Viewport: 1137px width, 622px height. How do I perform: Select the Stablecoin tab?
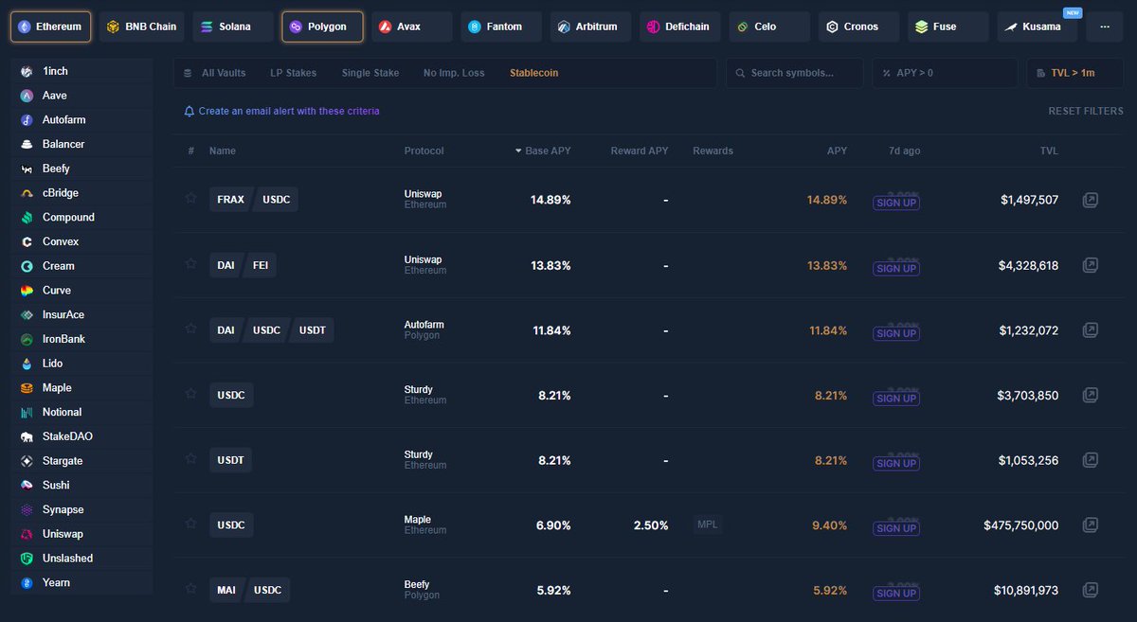[x=534, y=73]
